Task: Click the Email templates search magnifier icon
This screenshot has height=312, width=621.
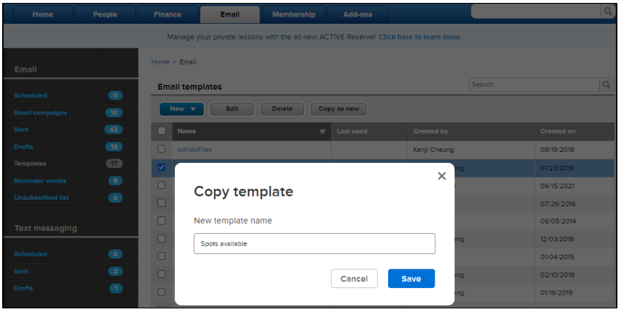Action: 606,85
